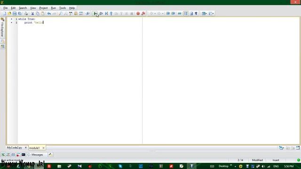This screenshot has height=169, width=301.
Task: Open the volume control in system tray
Action: click(x=263, y=166)
